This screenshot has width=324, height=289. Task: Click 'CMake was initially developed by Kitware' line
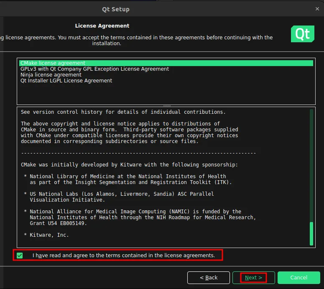pos(129,165)
